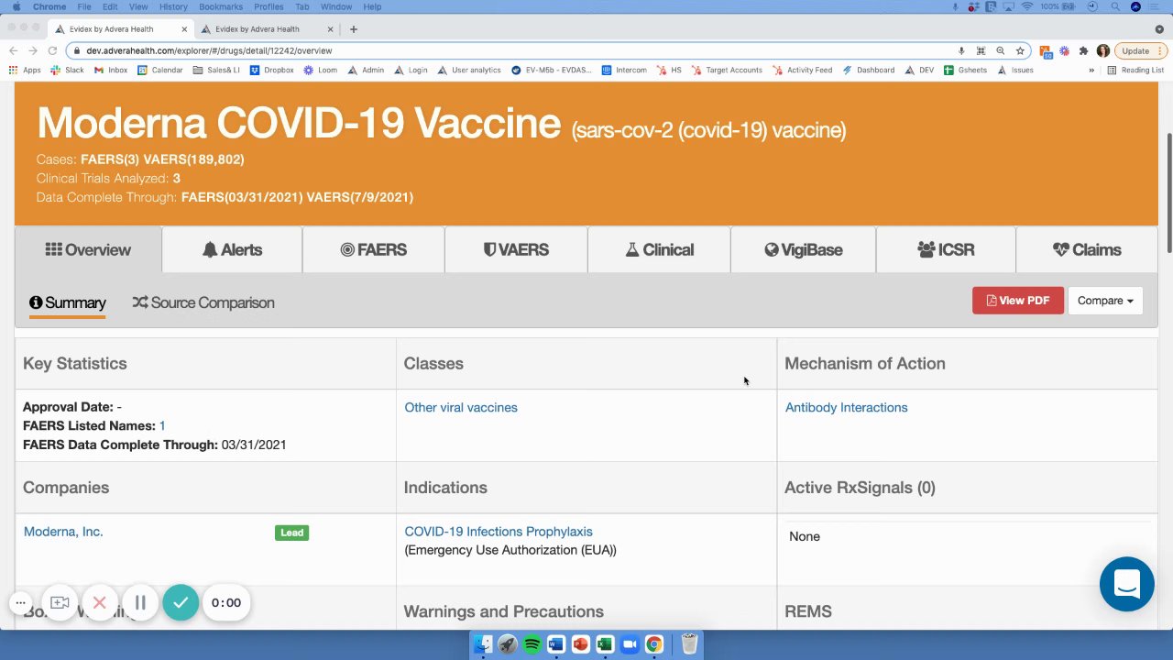Open the Activity Feed bookmark
1173x660 pixels.
(x=802, y=70)
